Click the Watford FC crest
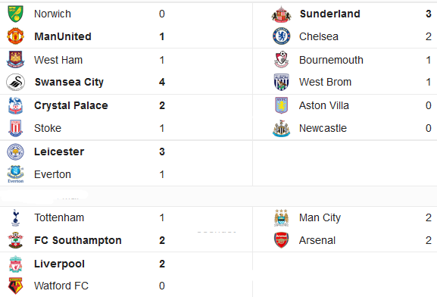 pyautogui.click(x=16, y=286)
